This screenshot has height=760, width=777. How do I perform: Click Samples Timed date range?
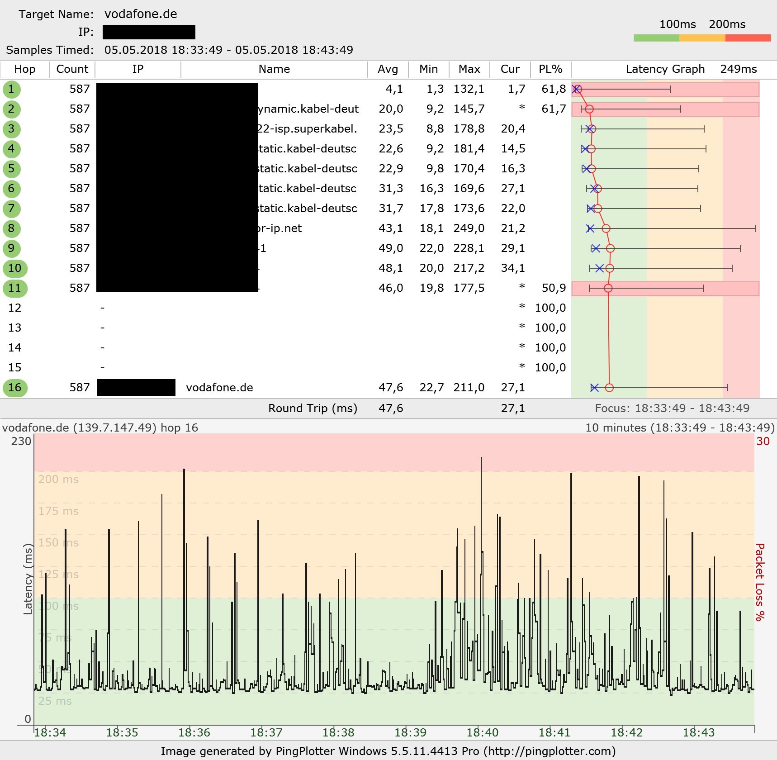click(229, 50)
